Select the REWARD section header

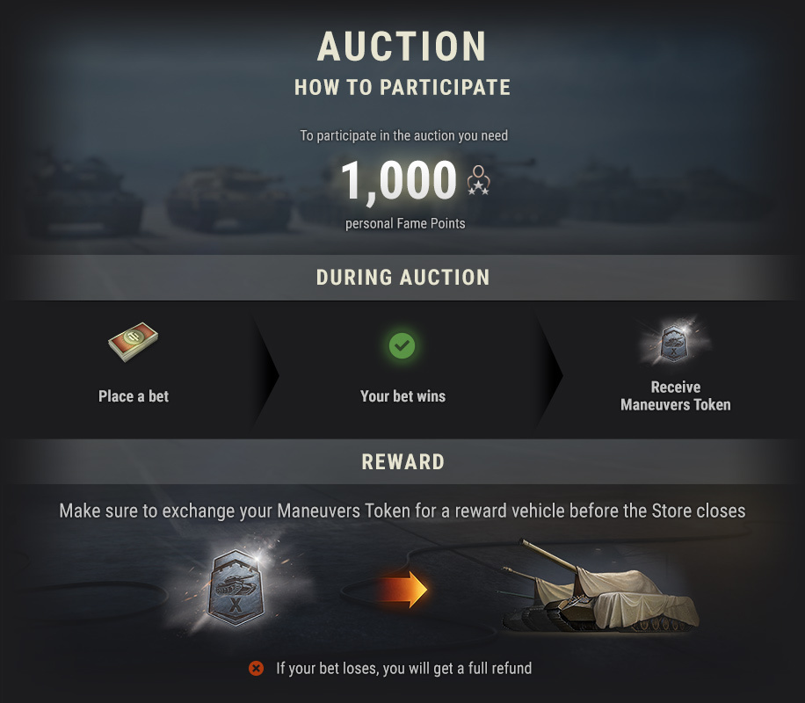(402, 462)
